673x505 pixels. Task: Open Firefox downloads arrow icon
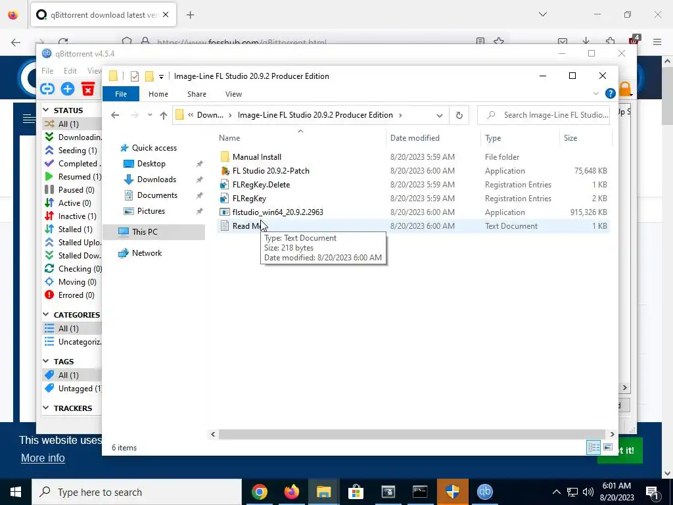click(x=586, y=41)
